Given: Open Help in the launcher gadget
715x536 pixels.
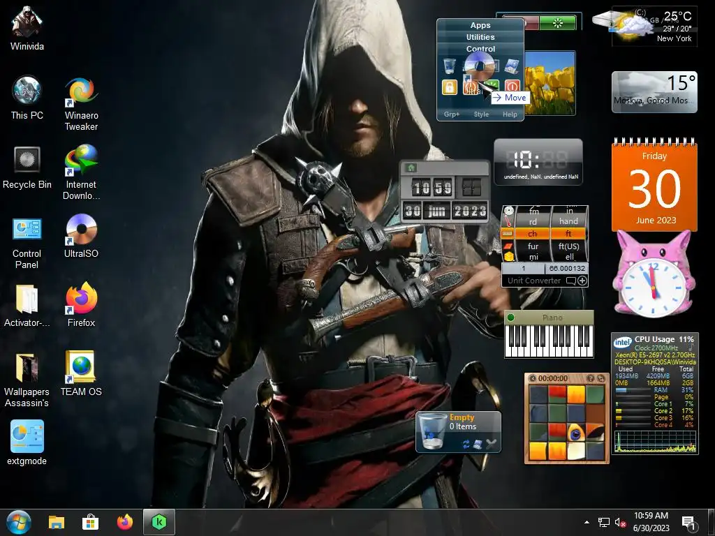Looking at the screenshot, I should (x=510, y=114).
